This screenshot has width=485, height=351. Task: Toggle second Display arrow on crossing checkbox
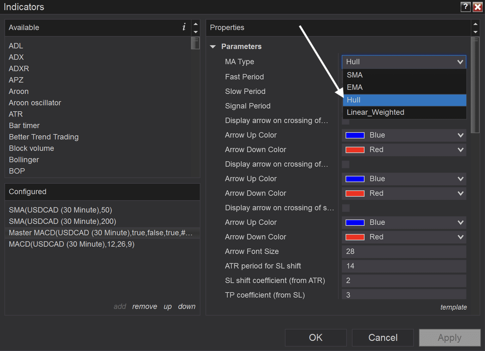346,164
